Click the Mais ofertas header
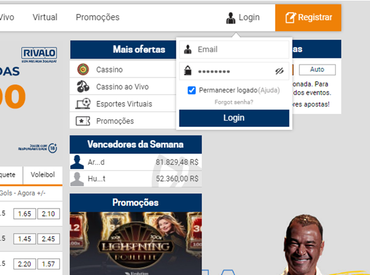The image size is (370, 275). coord(123,49)
